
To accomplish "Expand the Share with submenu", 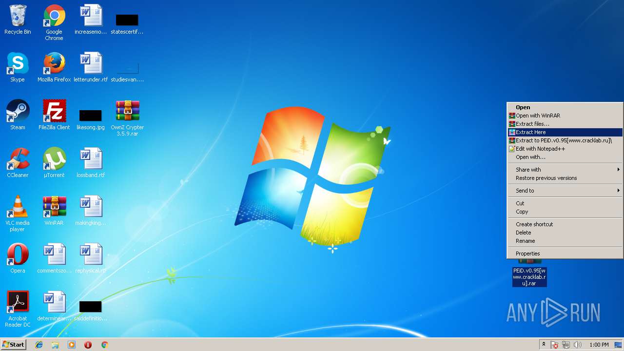I will point(565,170).
